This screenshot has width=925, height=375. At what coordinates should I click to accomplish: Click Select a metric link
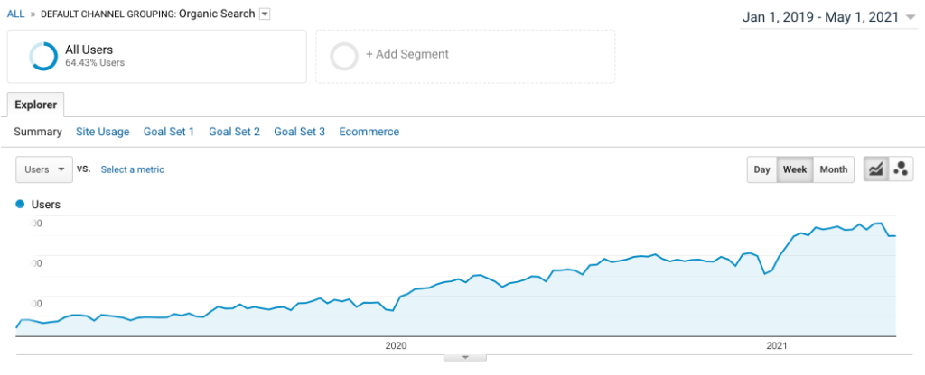132,169
